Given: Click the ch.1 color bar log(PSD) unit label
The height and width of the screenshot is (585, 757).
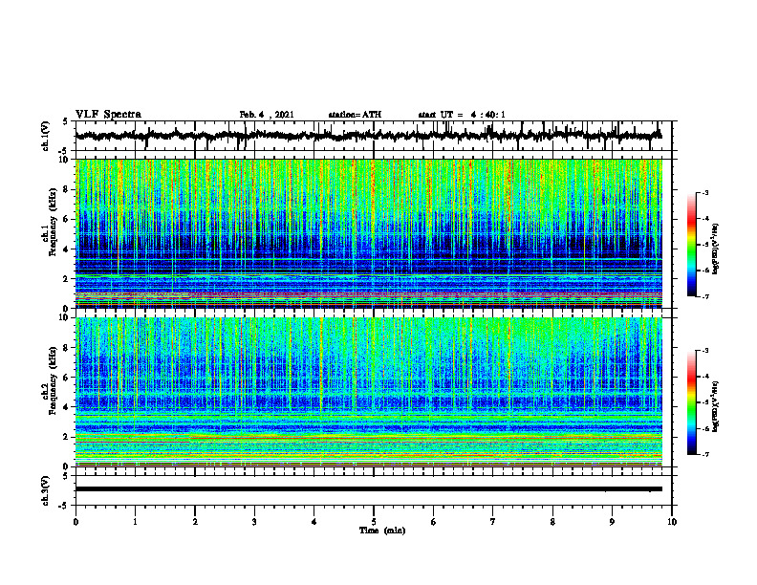Looking at the screenshot, I should [715, 249].
